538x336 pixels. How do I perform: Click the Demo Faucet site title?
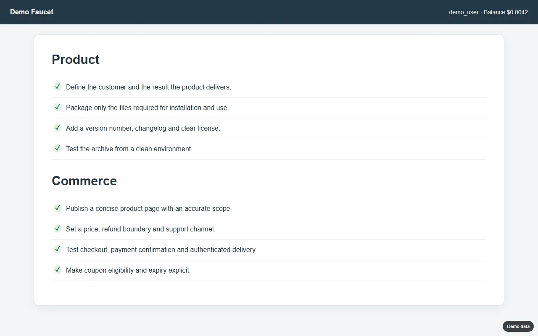tap(32, 12)
